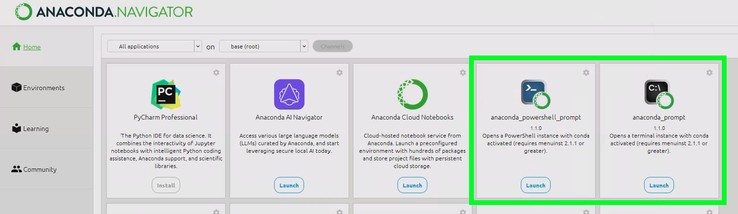Image resolution: width=738 pixels, height=214 pixels.
Task: Install PyCharm Professional
Action: pos(166,186)
